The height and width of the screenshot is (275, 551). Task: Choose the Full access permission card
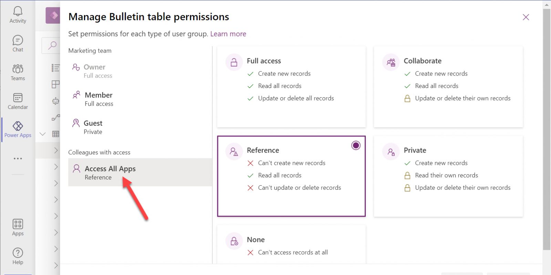click(x=291, y=87)
